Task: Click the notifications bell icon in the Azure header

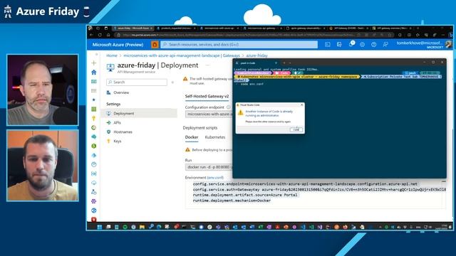Action: click(351, 44)
